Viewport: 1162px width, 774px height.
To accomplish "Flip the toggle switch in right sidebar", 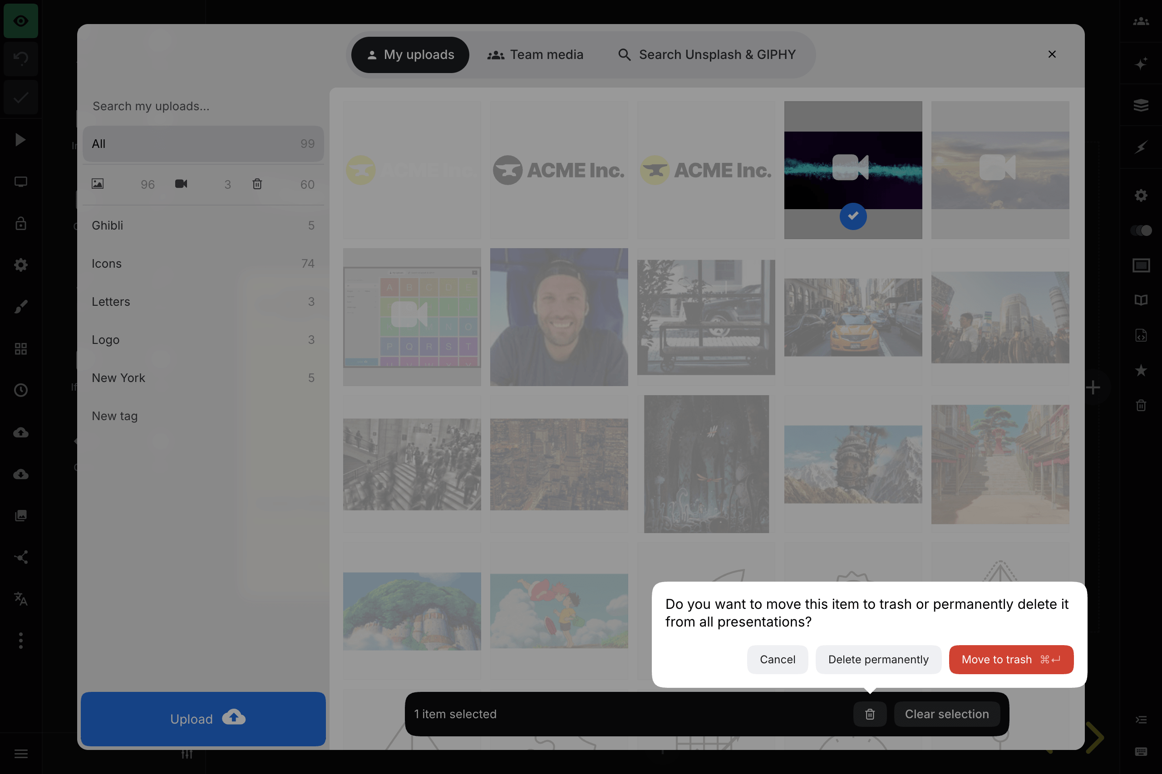I will pyautogui.click(x=1141, y=230).
